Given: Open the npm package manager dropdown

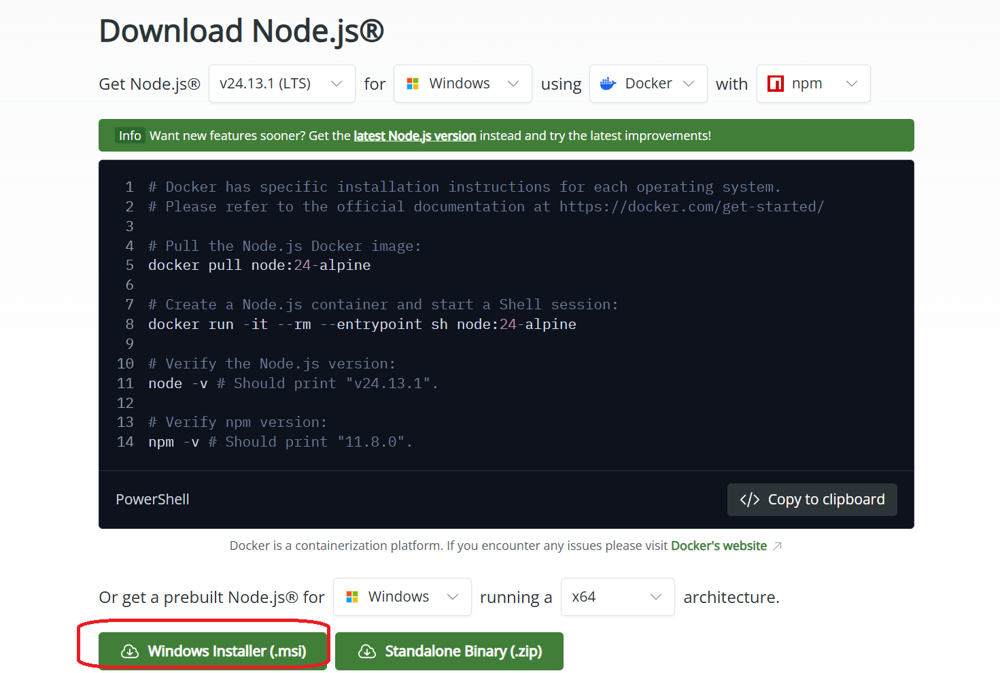Looking at the screenshot, I should (x=813, y=84).
